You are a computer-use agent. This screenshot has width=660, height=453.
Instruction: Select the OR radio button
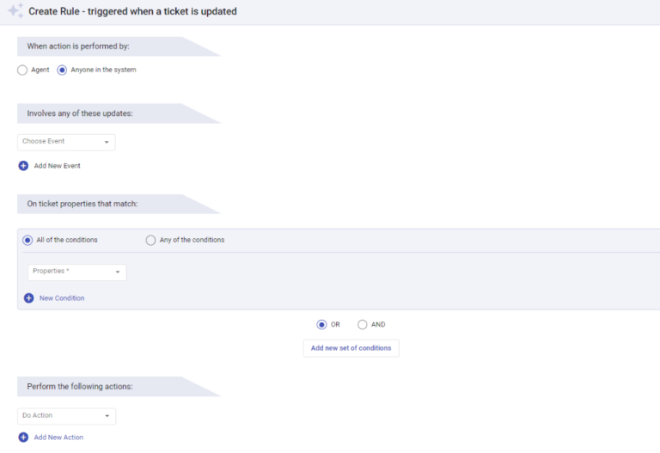[321, 324]
